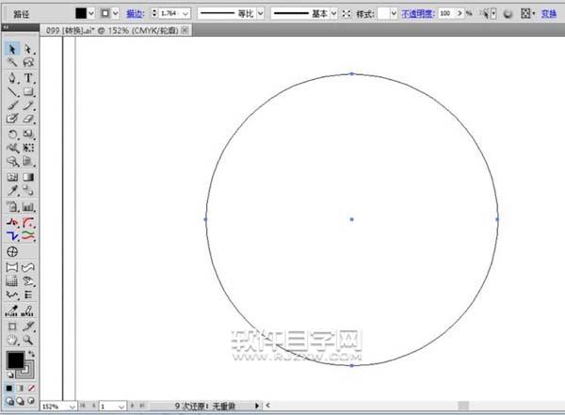The height and width of the screenshot is (415, 565).
Task: Select the Lasso tool
Action: tap(29, 62)
